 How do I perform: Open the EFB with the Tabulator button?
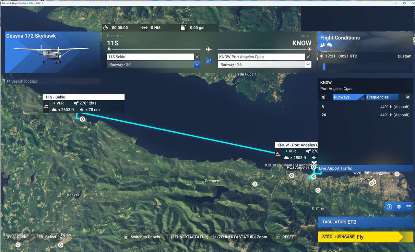[365, 222]
